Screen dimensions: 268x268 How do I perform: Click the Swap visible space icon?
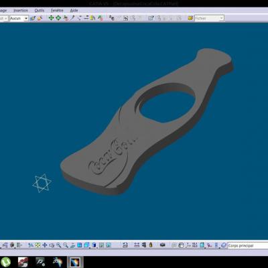[109, 245]
